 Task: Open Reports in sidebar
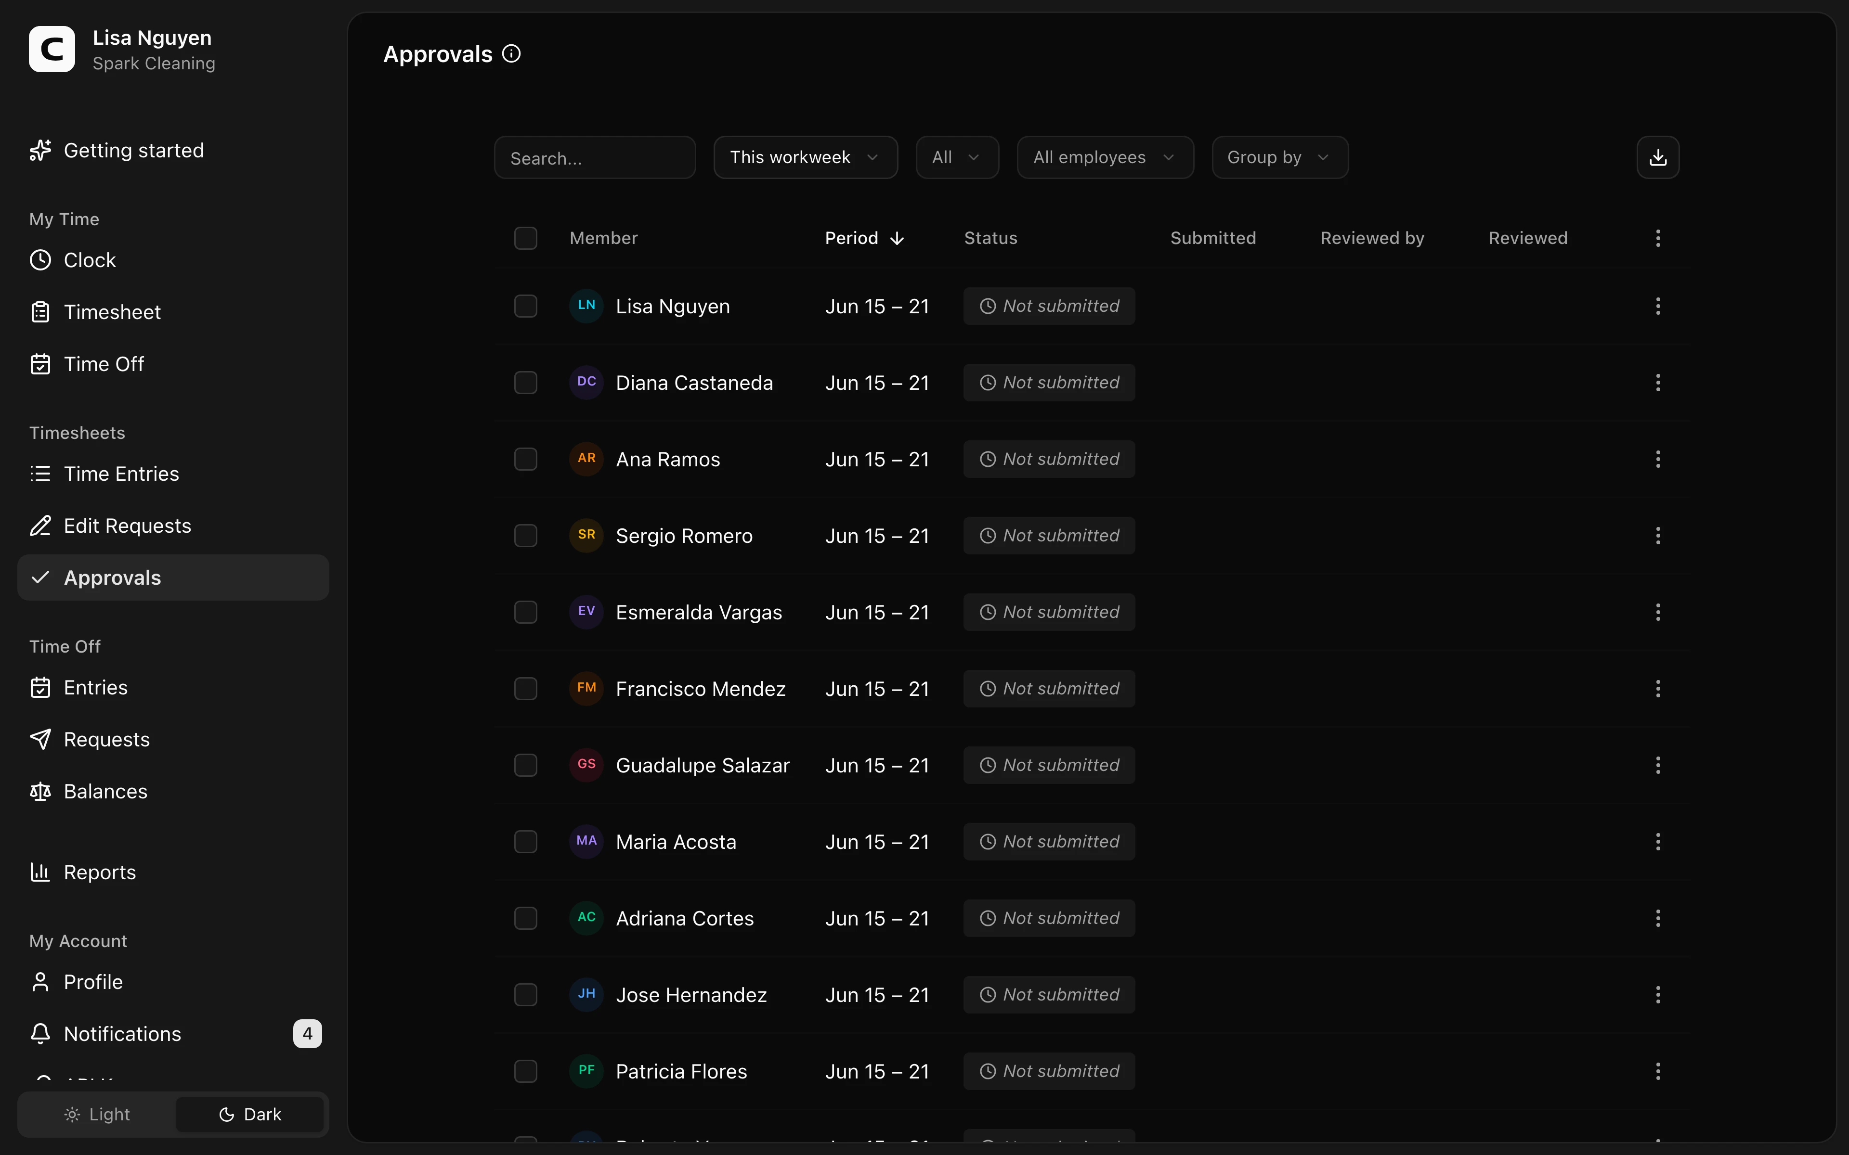click(x=173, y=873)
